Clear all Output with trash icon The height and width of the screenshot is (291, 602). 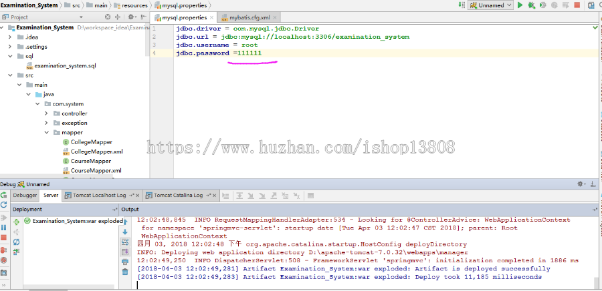point(125,272)
